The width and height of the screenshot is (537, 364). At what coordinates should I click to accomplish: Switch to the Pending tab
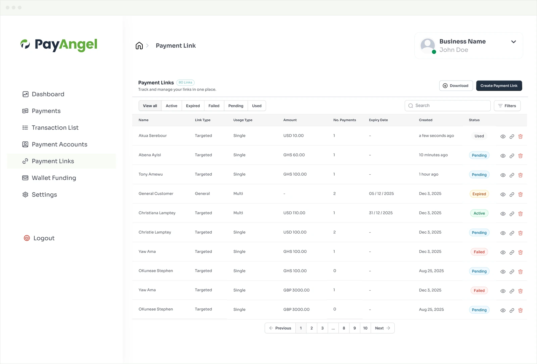pyautogui.click(x=236, y=106)
